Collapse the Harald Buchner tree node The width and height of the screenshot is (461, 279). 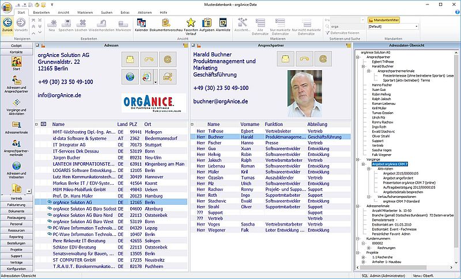click(364, 67)
